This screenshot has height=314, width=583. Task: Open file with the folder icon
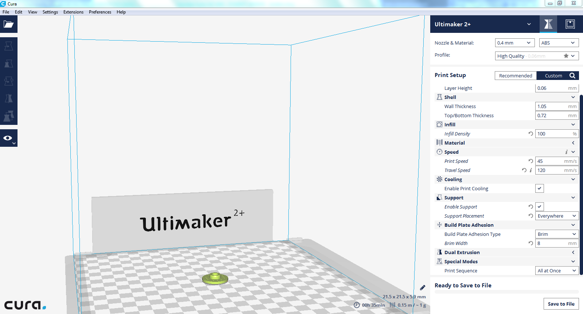coord(9,24)
